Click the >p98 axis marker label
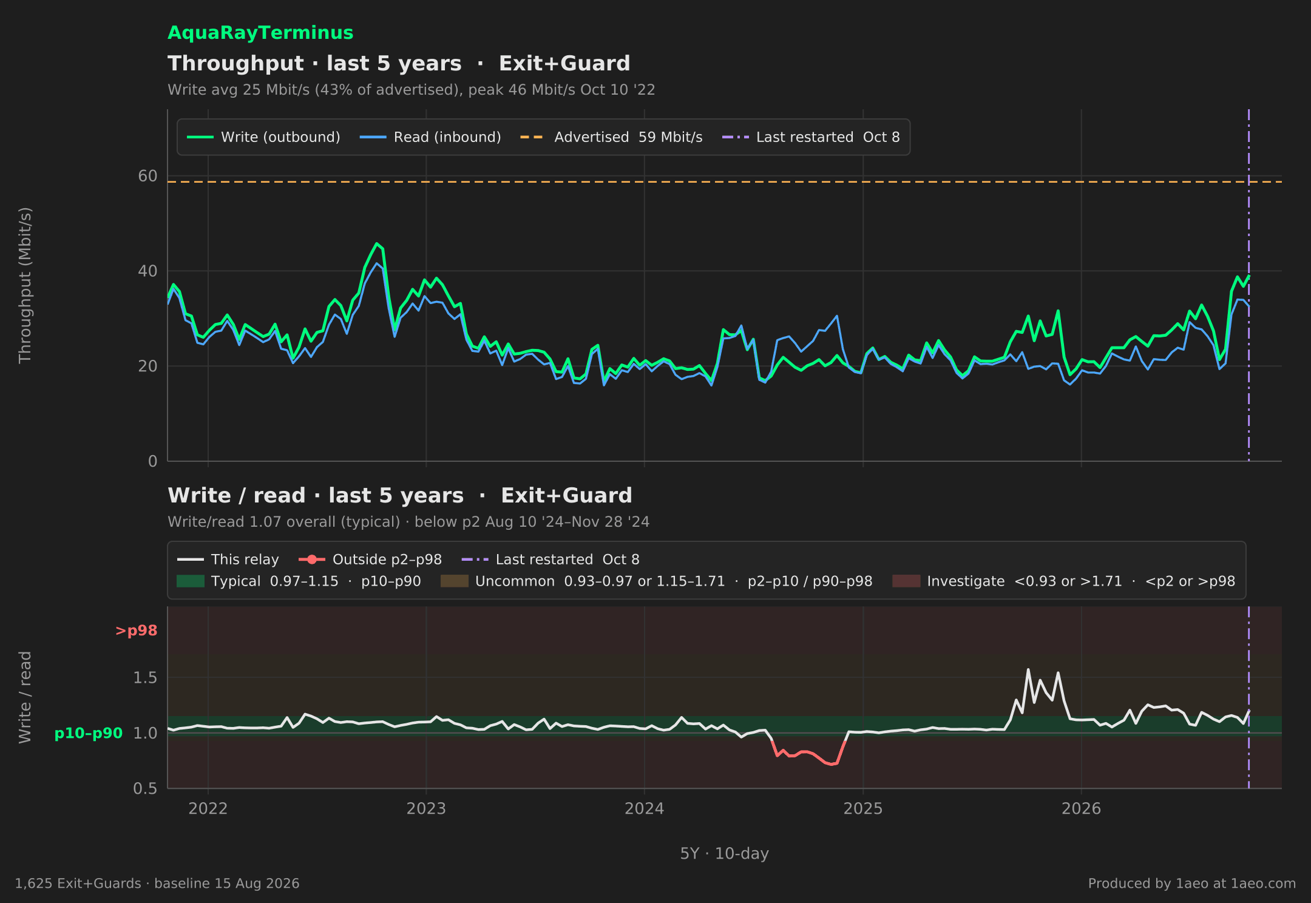 point(137,631)
